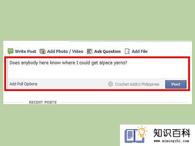
Task: Click the empty area below the question text
Action: coord(97,72)
